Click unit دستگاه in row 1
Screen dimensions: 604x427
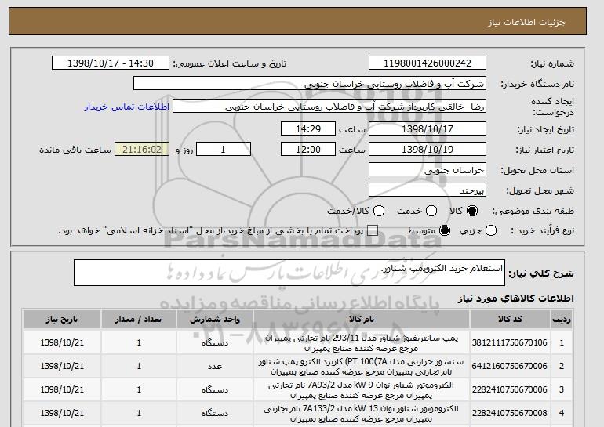tap(215, 342)
